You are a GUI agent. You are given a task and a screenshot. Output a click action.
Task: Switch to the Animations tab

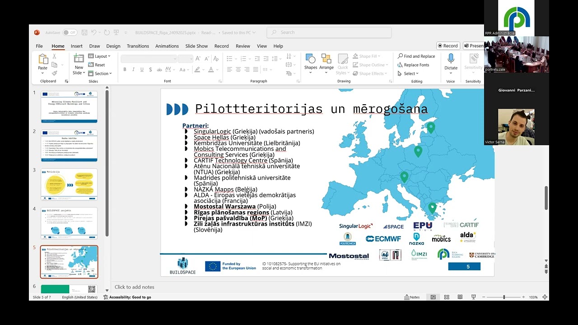[x=167, y=46]
